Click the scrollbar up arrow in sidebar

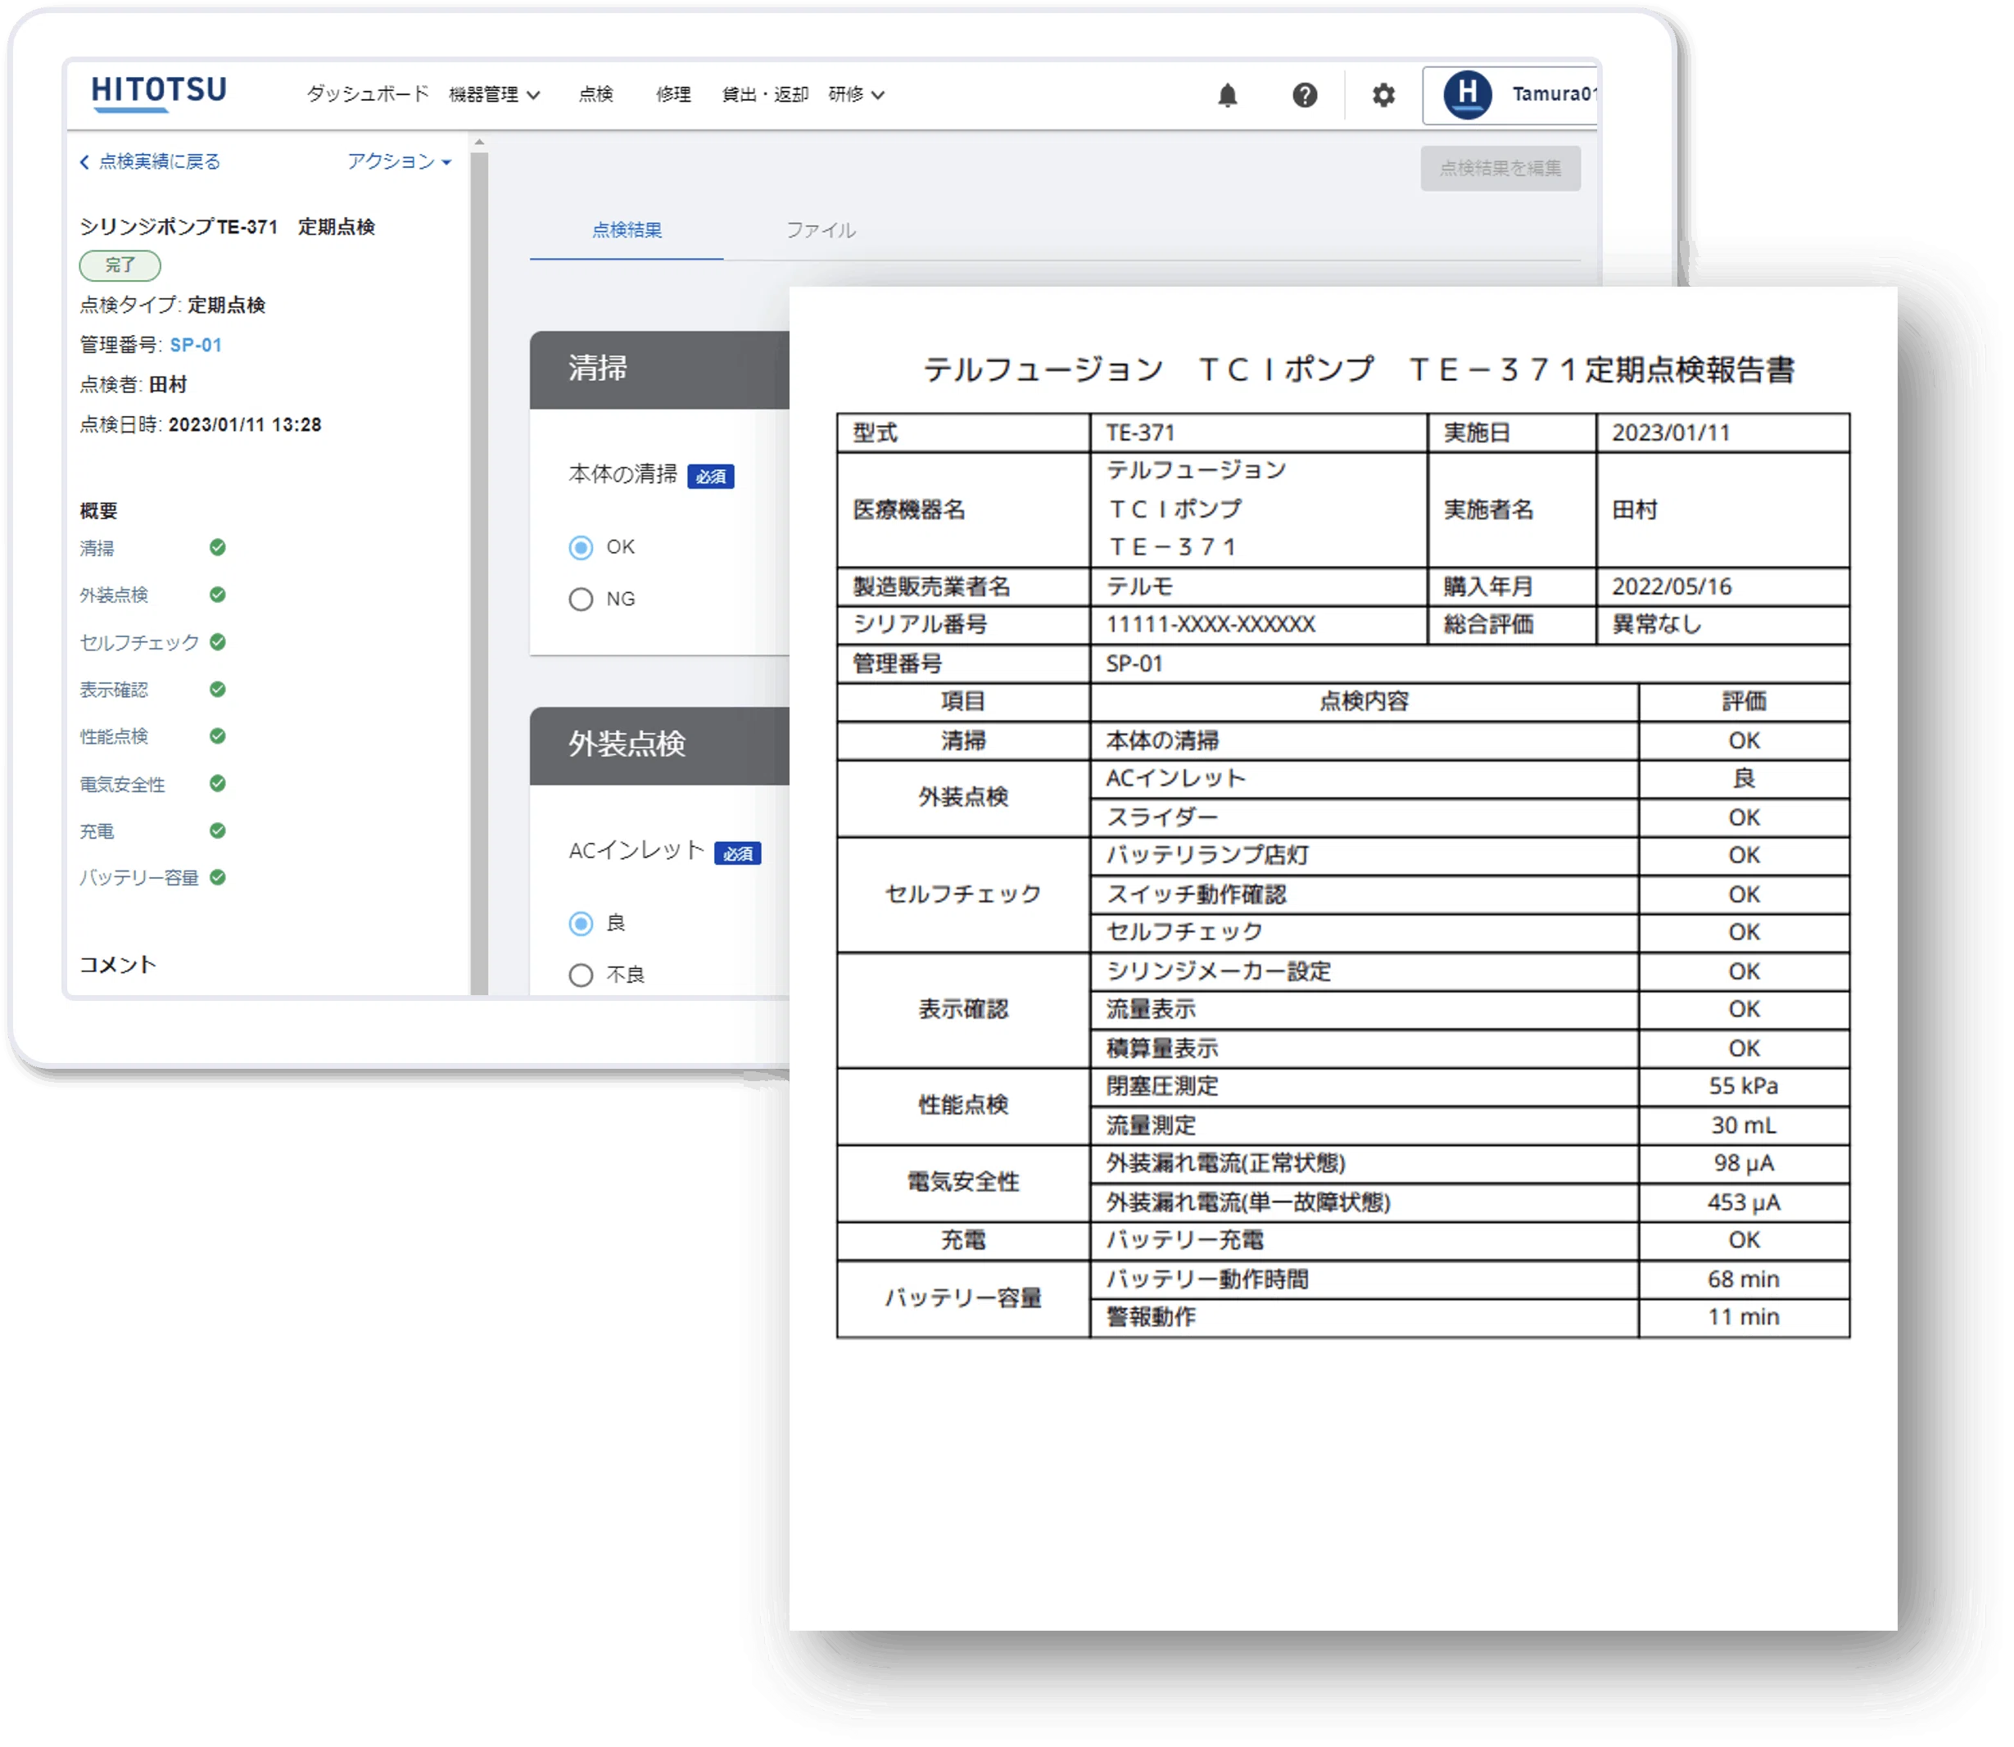click(x=478, y=143)
